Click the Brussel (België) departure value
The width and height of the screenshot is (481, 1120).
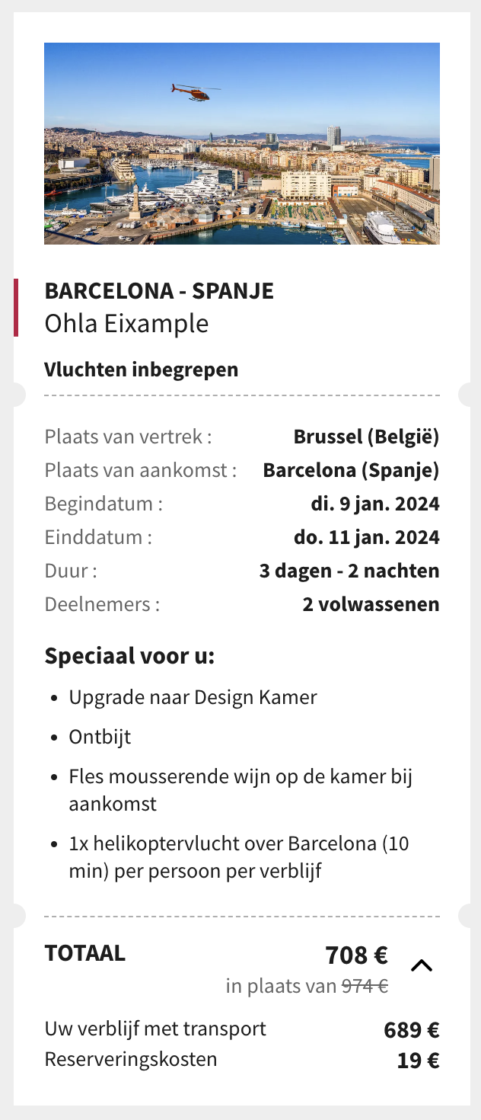(x=367, y=437)
